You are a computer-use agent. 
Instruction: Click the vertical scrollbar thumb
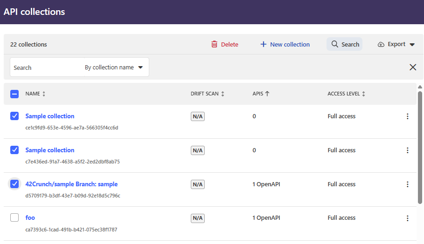click(420, 147)
